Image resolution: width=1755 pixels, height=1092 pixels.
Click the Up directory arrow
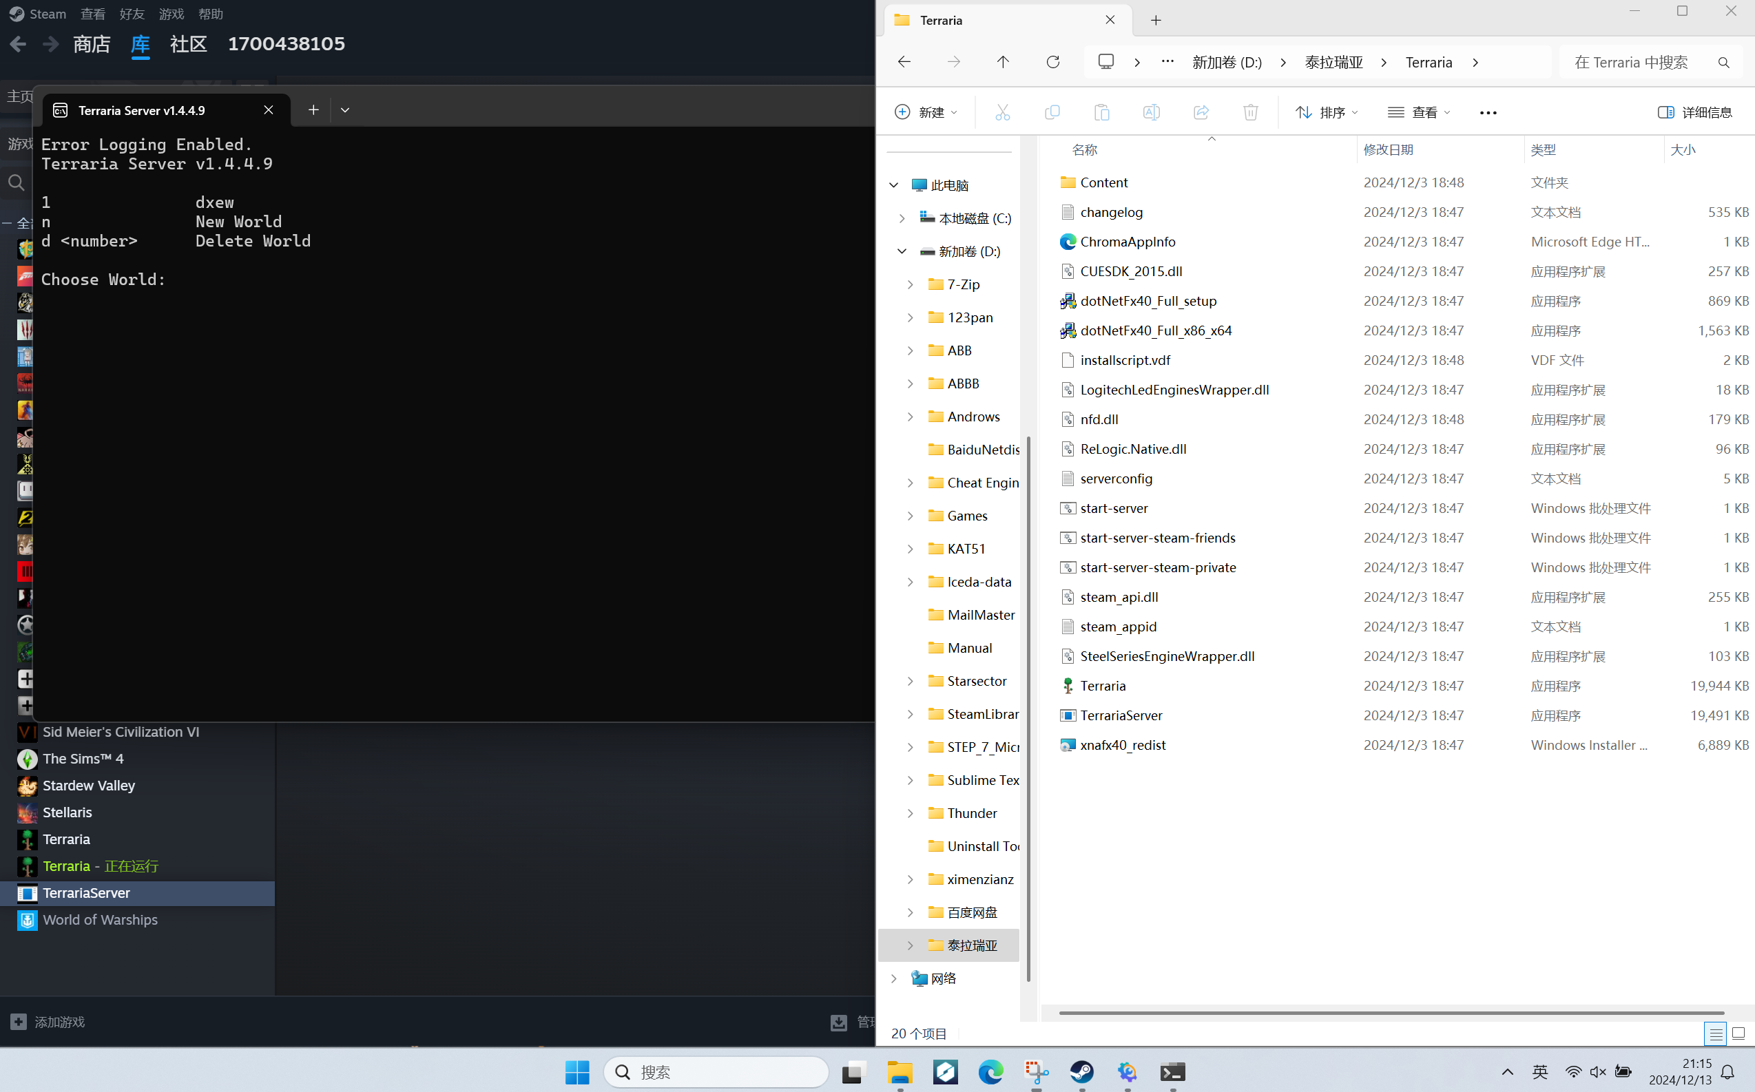point(1003,62)
